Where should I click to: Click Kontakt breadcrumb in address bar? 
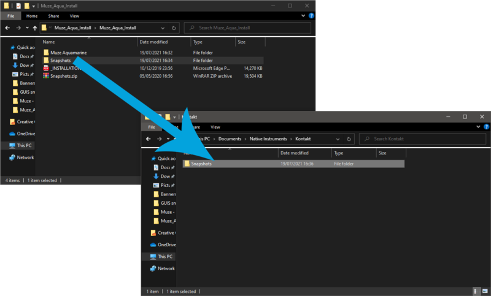pyautogui.click(x=303, y=139)
